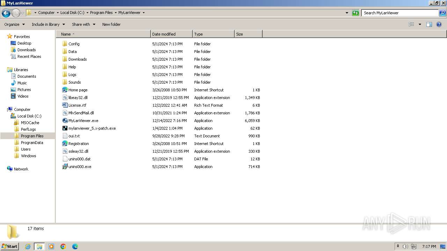Screen dimensions: 447x251
Task: Navigate to Computer breadcrumb
Action: pyautogui.click(x=46, y=13)
